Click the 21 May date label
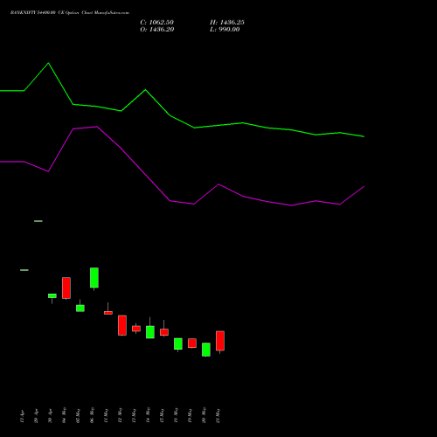The image size is (437, 437). tap(218, 415)
